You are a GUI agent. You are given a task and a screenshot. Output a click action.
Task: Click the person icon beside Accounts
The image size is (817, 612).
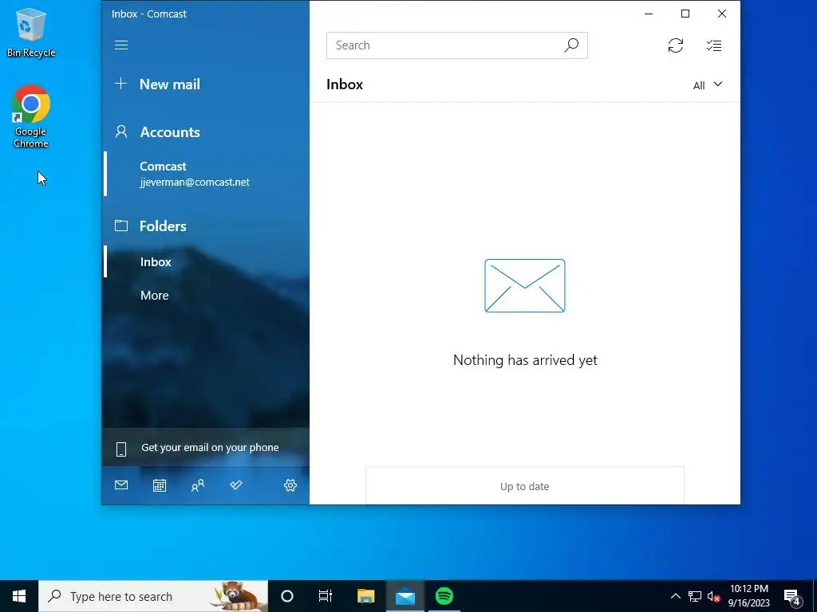pyautogui.click(x=121, y=131)
